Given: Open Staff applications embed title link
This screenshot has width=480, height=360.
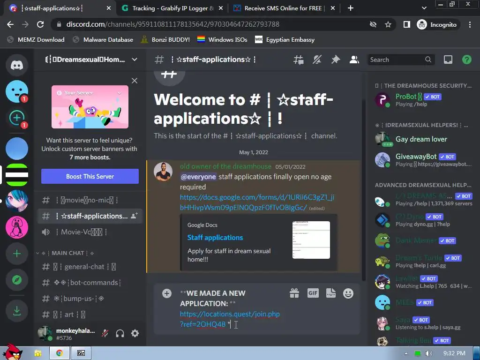Looking at the screenshot, I should click(x=215, y=238).
